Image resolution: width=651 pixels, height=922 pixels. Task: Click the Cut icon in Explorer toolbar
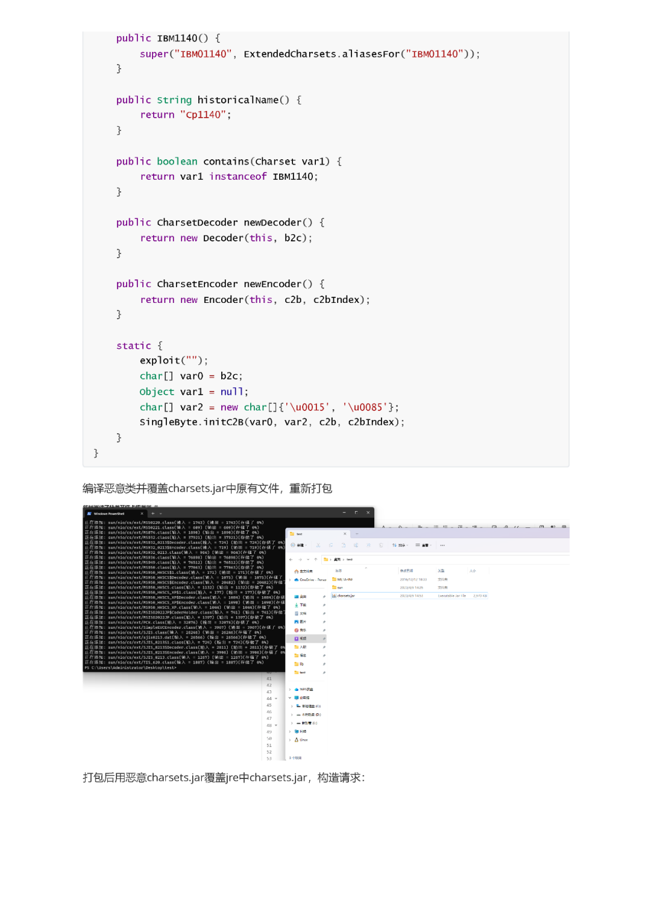click(x=318, y=545)
